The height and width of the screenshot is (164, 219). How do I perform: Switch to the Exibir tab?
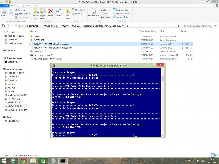tap(36, 6)
